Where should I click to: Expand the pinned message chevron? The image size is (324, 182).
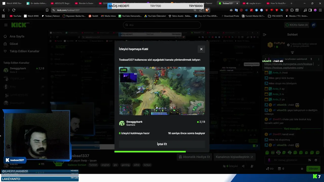[x=319, y=65]
